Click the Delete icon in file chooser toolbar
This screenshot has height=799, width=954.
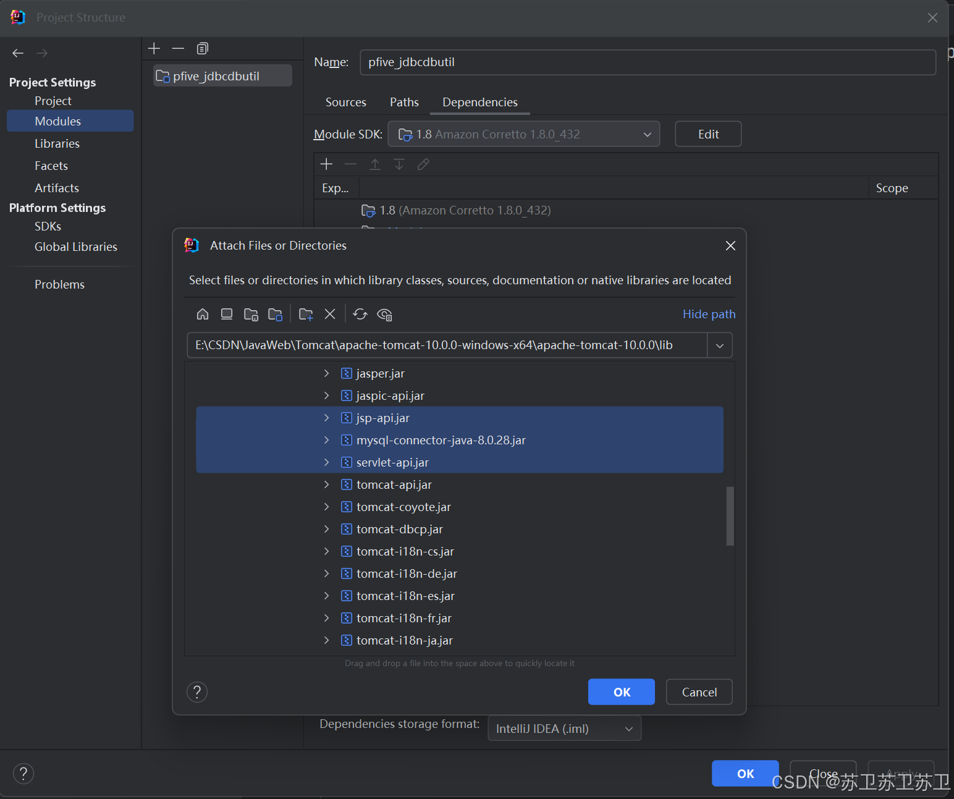[330, 314]
